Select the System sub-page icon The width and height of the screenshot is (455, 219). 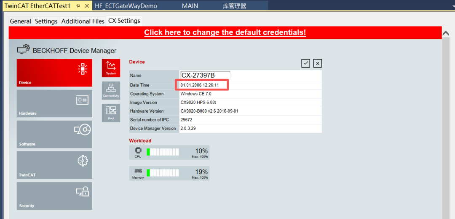[x=111, y=68]
